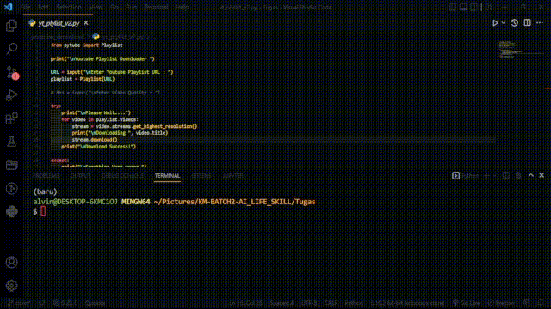The width and height of the screenshot is (551, 309).
Task: Switch to the OUTPUT panel tab
Action: [x=80, y=175]
